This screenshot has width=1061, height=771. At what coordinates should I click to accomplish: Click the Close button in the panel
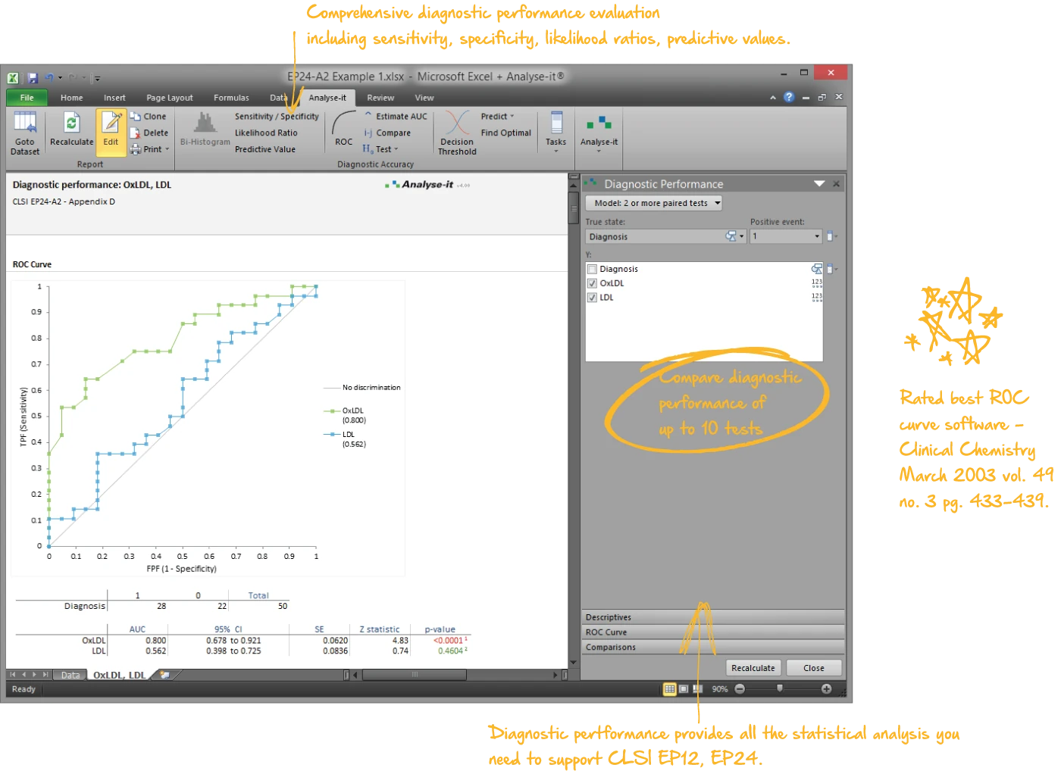coord(813,667)
